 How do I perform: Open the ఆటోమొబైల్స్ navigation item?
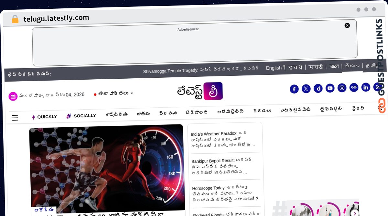tap(231, 112)
